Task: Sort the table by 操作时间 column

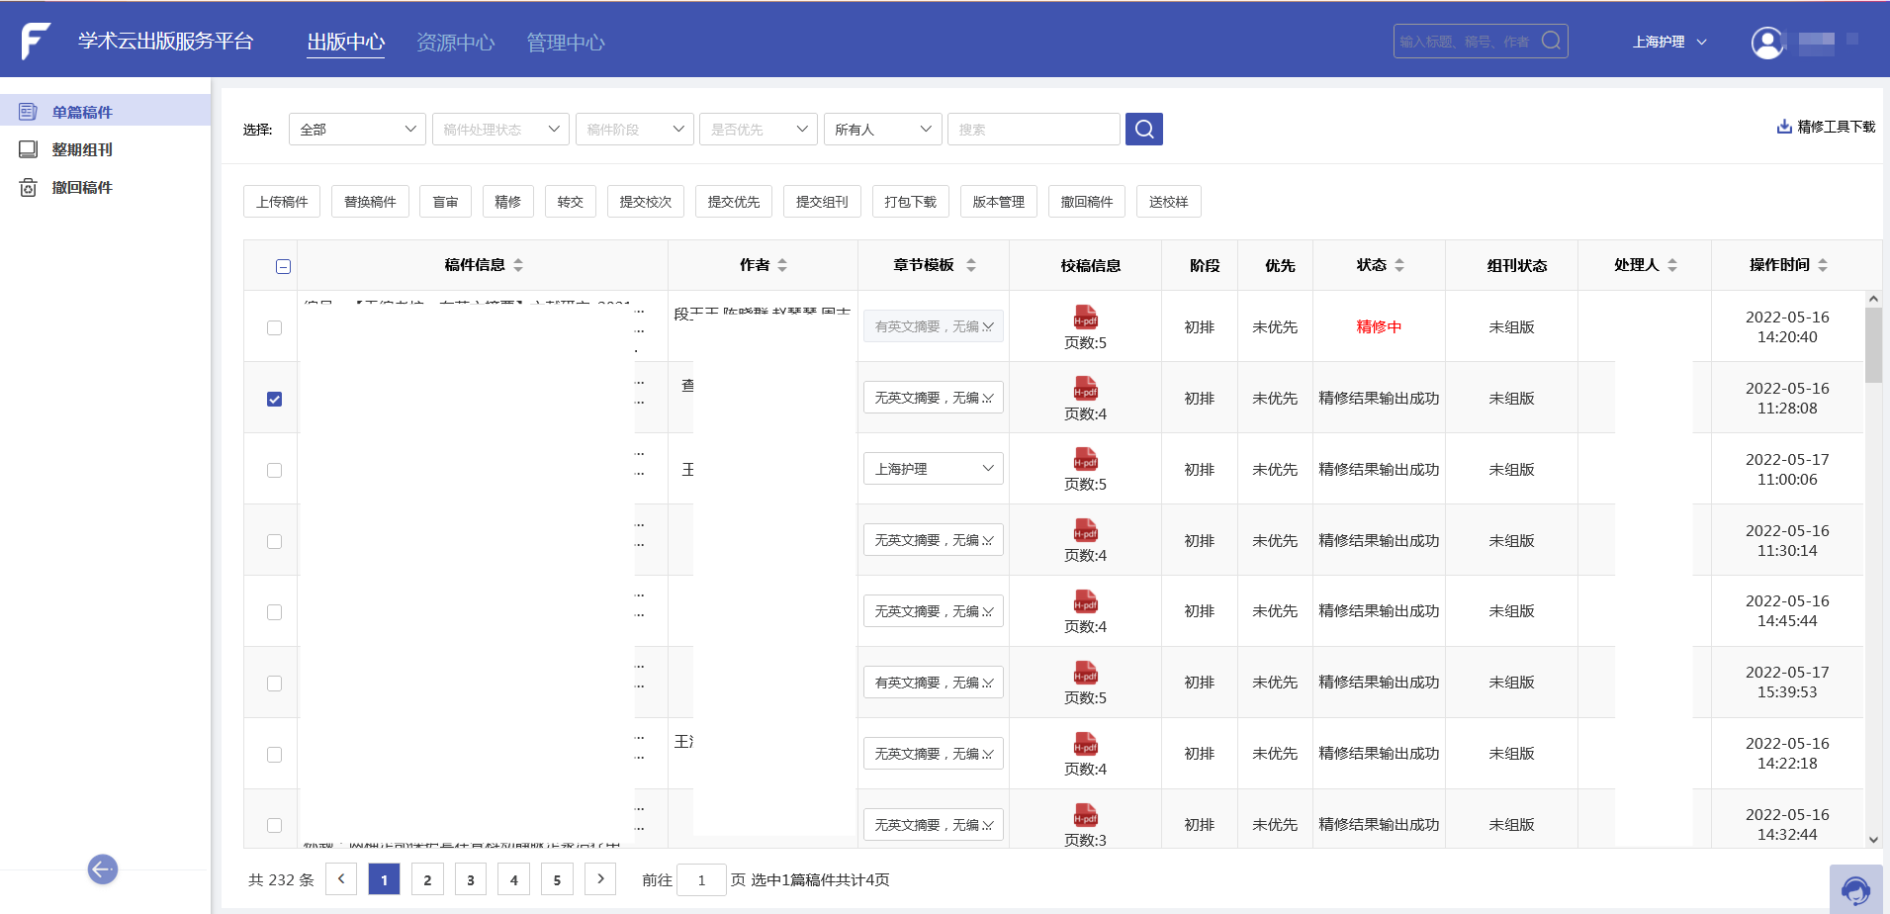Action: (x=1823, y=264)
